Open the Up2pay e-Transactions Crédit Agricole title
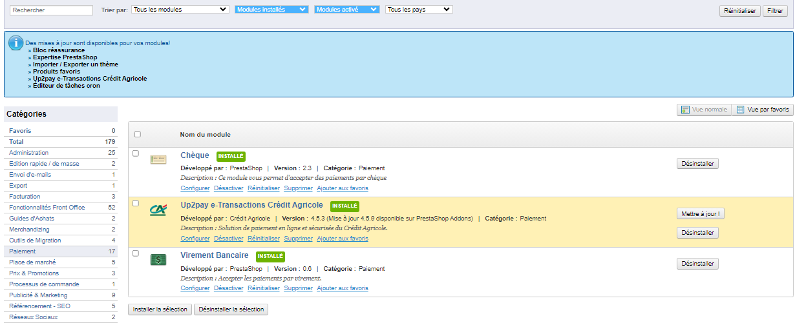The image size is (795, 334). tap(251, 205)
